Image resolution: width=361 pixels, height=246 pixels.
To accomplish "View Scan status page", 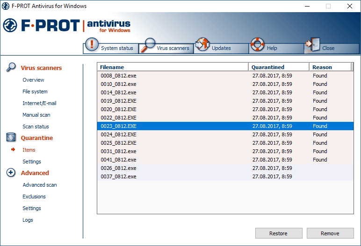I will (36, 127).
